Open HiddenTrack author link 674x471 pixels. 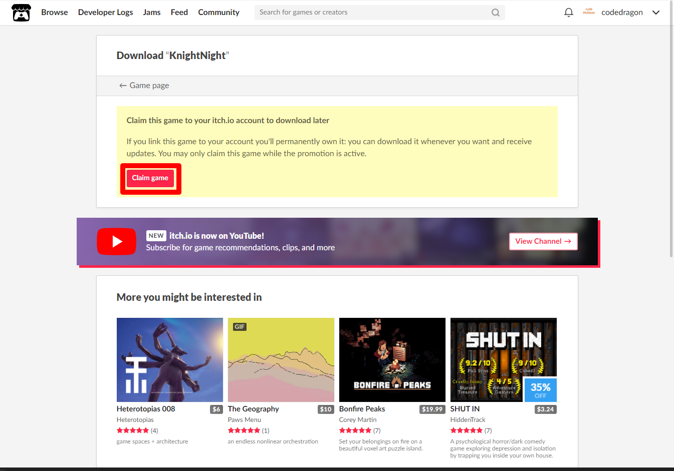point(468,420)
